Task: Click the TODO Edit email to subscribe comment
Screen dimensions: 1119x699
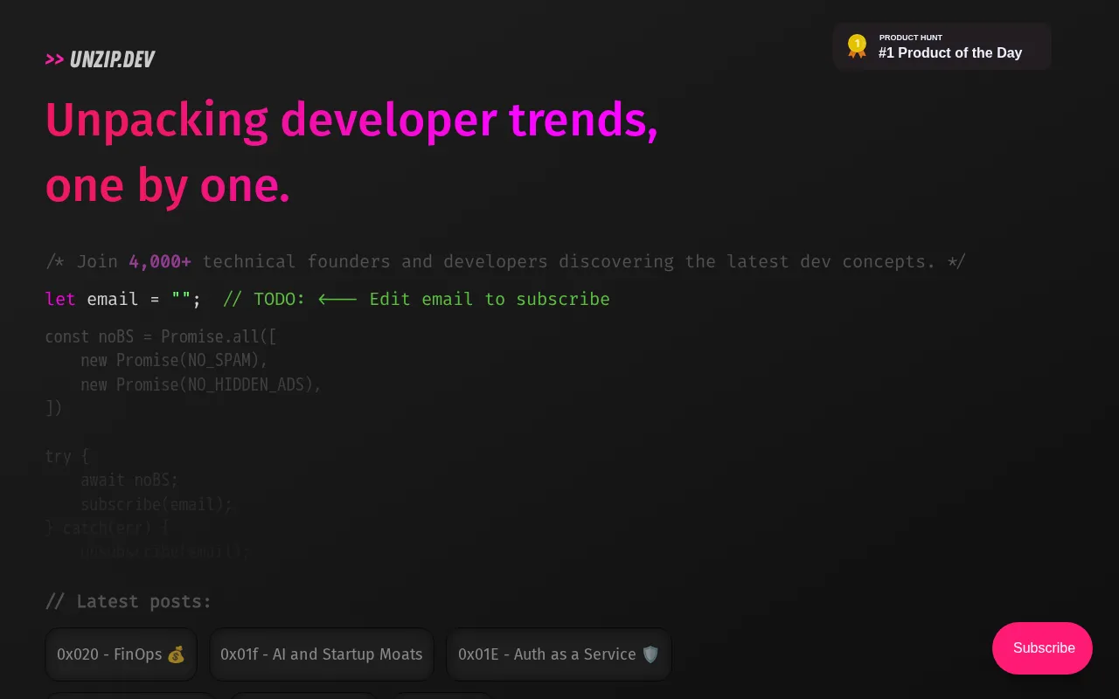Action: click(416, 299)
